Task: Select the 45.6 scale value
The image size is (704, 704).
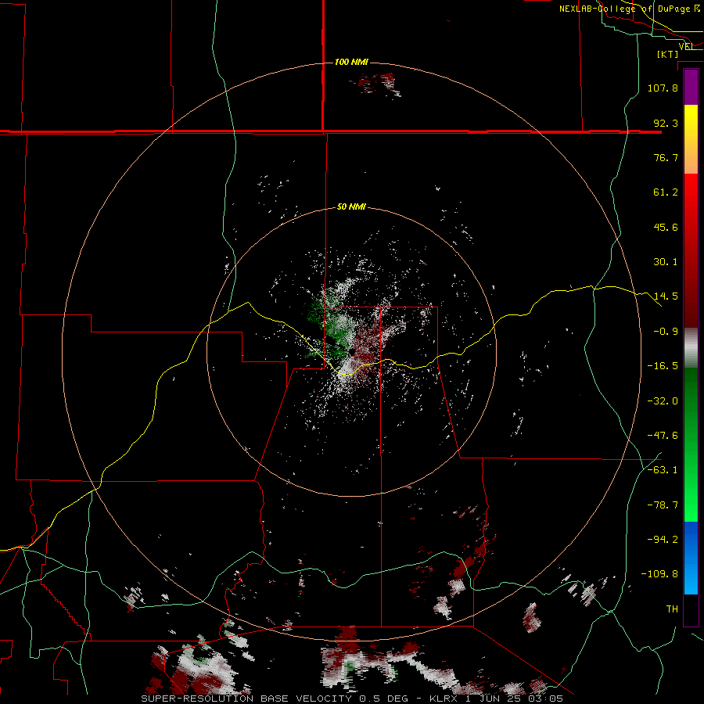Action: pos(666,227)
